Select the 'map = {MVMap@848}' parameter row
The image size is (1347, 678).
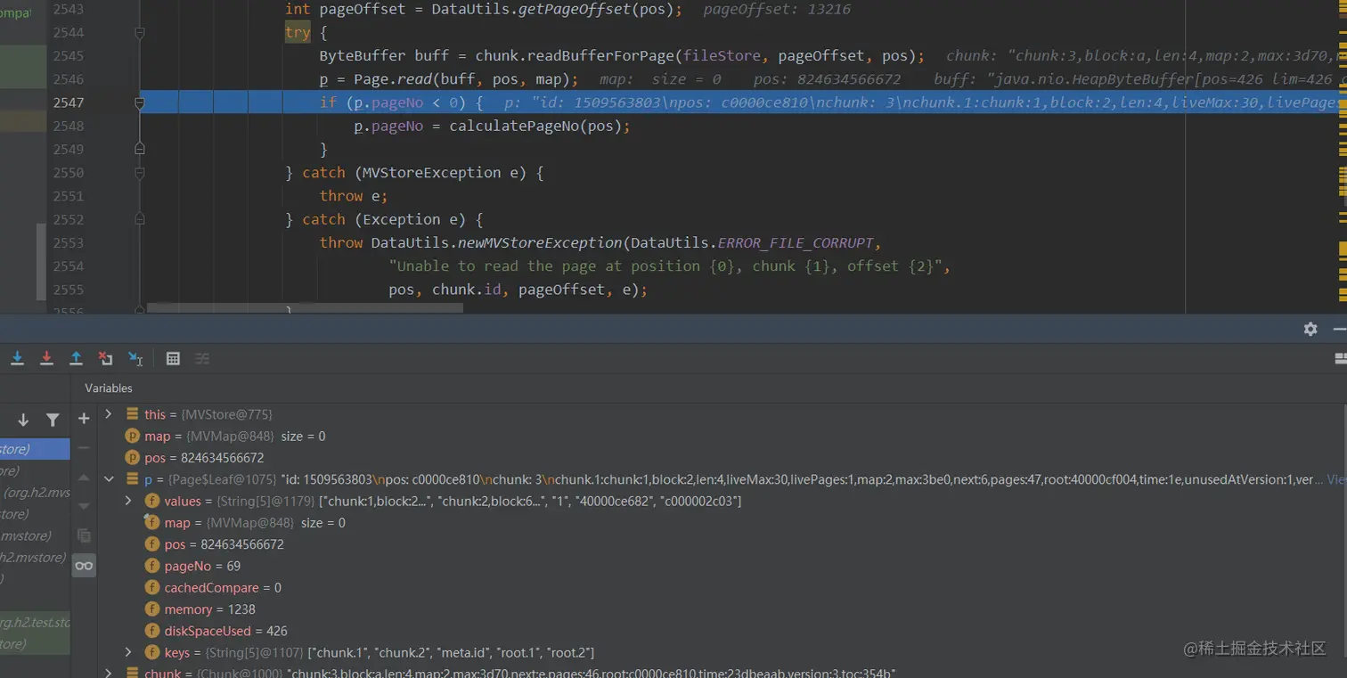click(722, 437)
